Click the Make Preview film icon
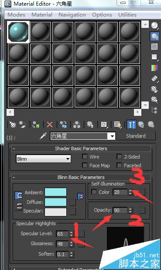Image resolution: width=161 pixels, height=270 pixels. [154, 78]
